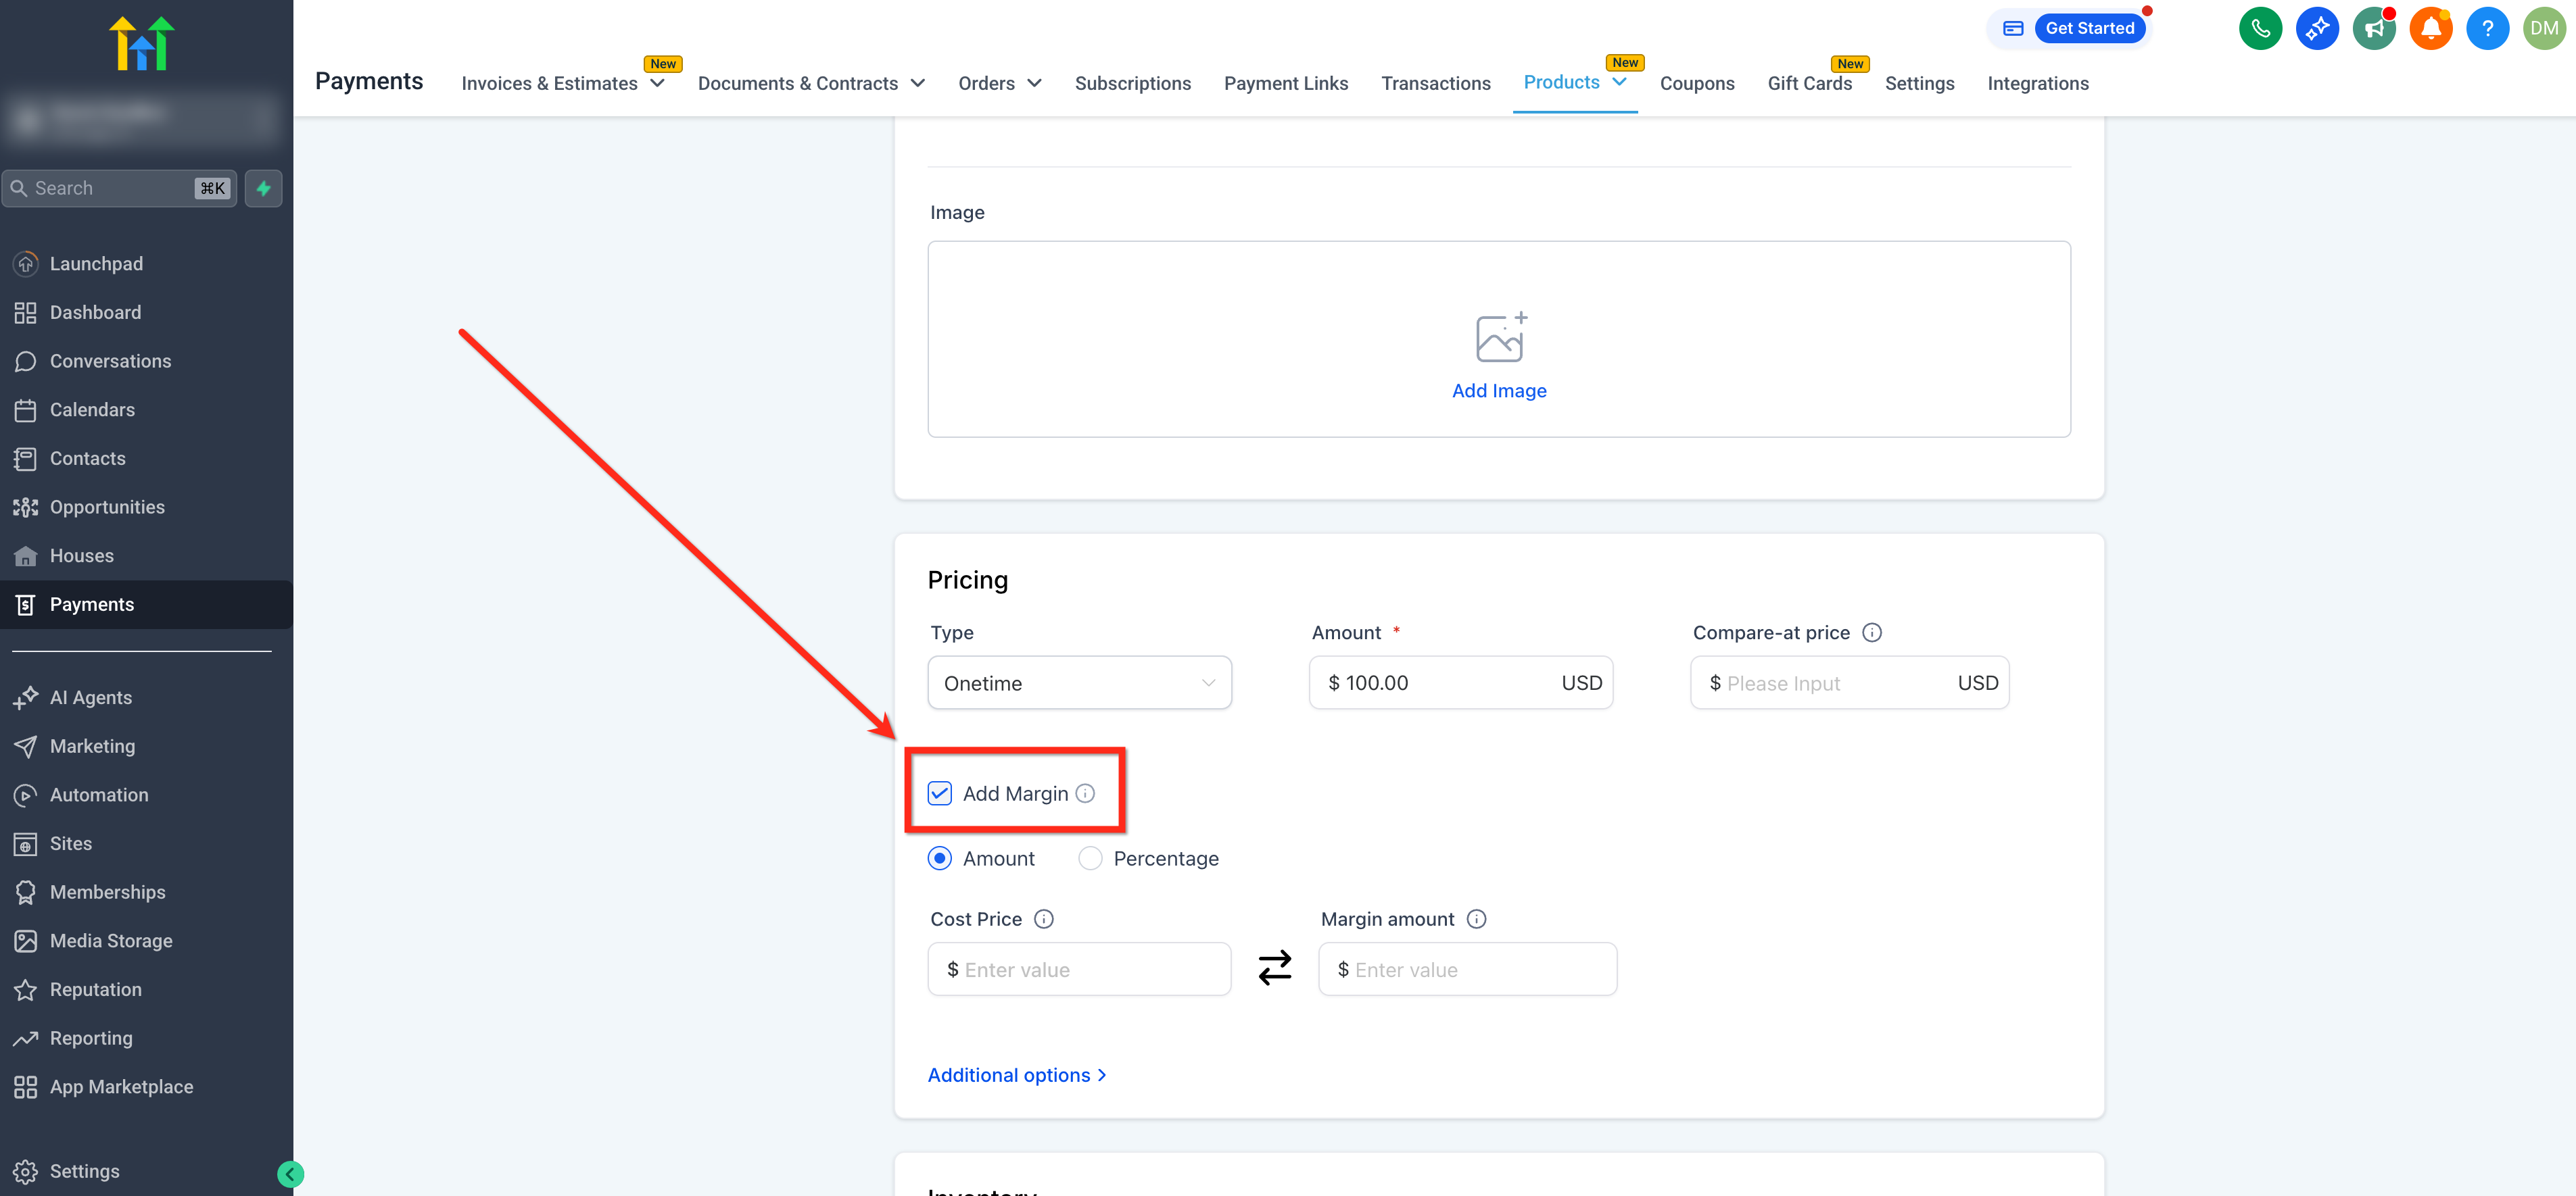Click Compare-at price info icon
This screenshot has height=1196, width=2576.
[x=1872, y=632]
